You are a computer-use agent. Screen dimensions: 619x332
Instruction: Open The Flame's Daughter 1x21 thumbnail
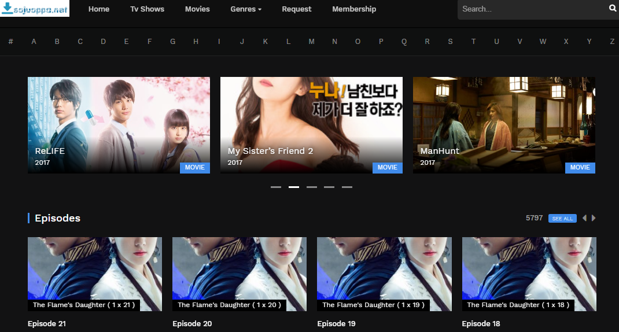(95, 274)
